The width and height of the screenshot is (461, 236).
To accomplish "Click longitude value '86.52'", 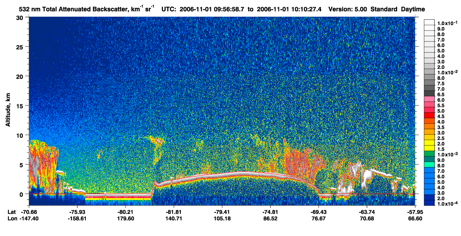I will click(x=270, y=219).
